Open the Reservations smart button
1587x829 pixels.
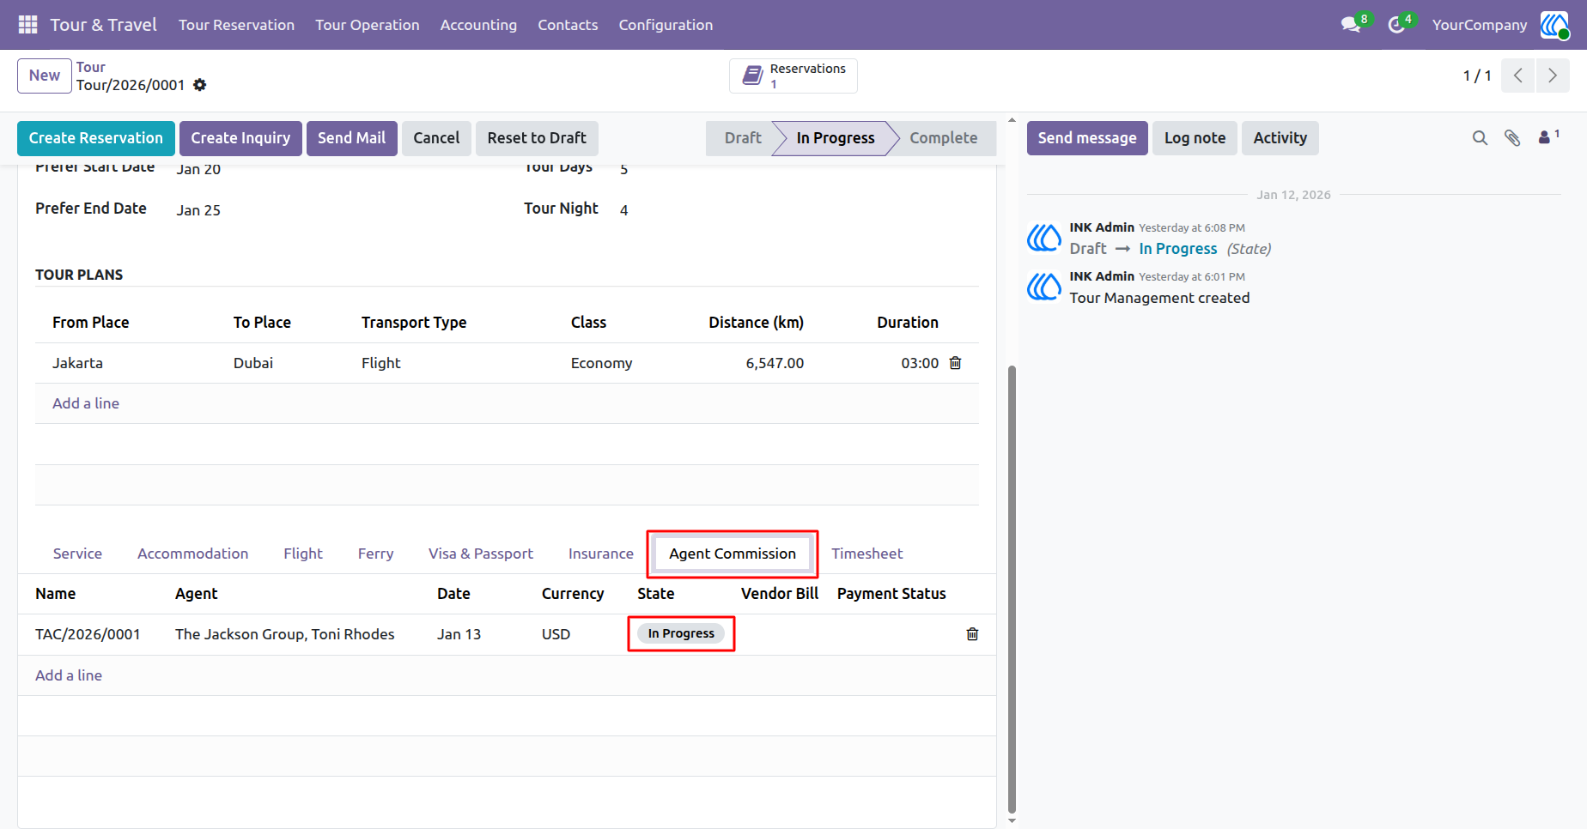click(x=793, y=76)
